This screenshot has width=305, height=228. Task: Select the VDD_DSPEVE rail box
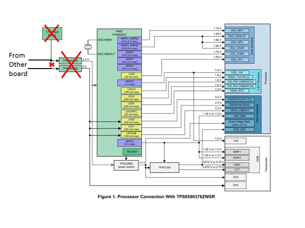click(x=237, y=36)
